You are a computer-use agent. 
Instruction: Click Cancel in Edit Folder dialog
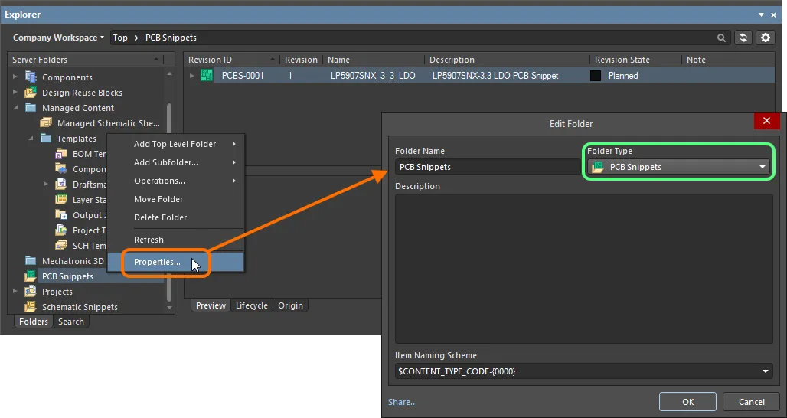(751, 402)
